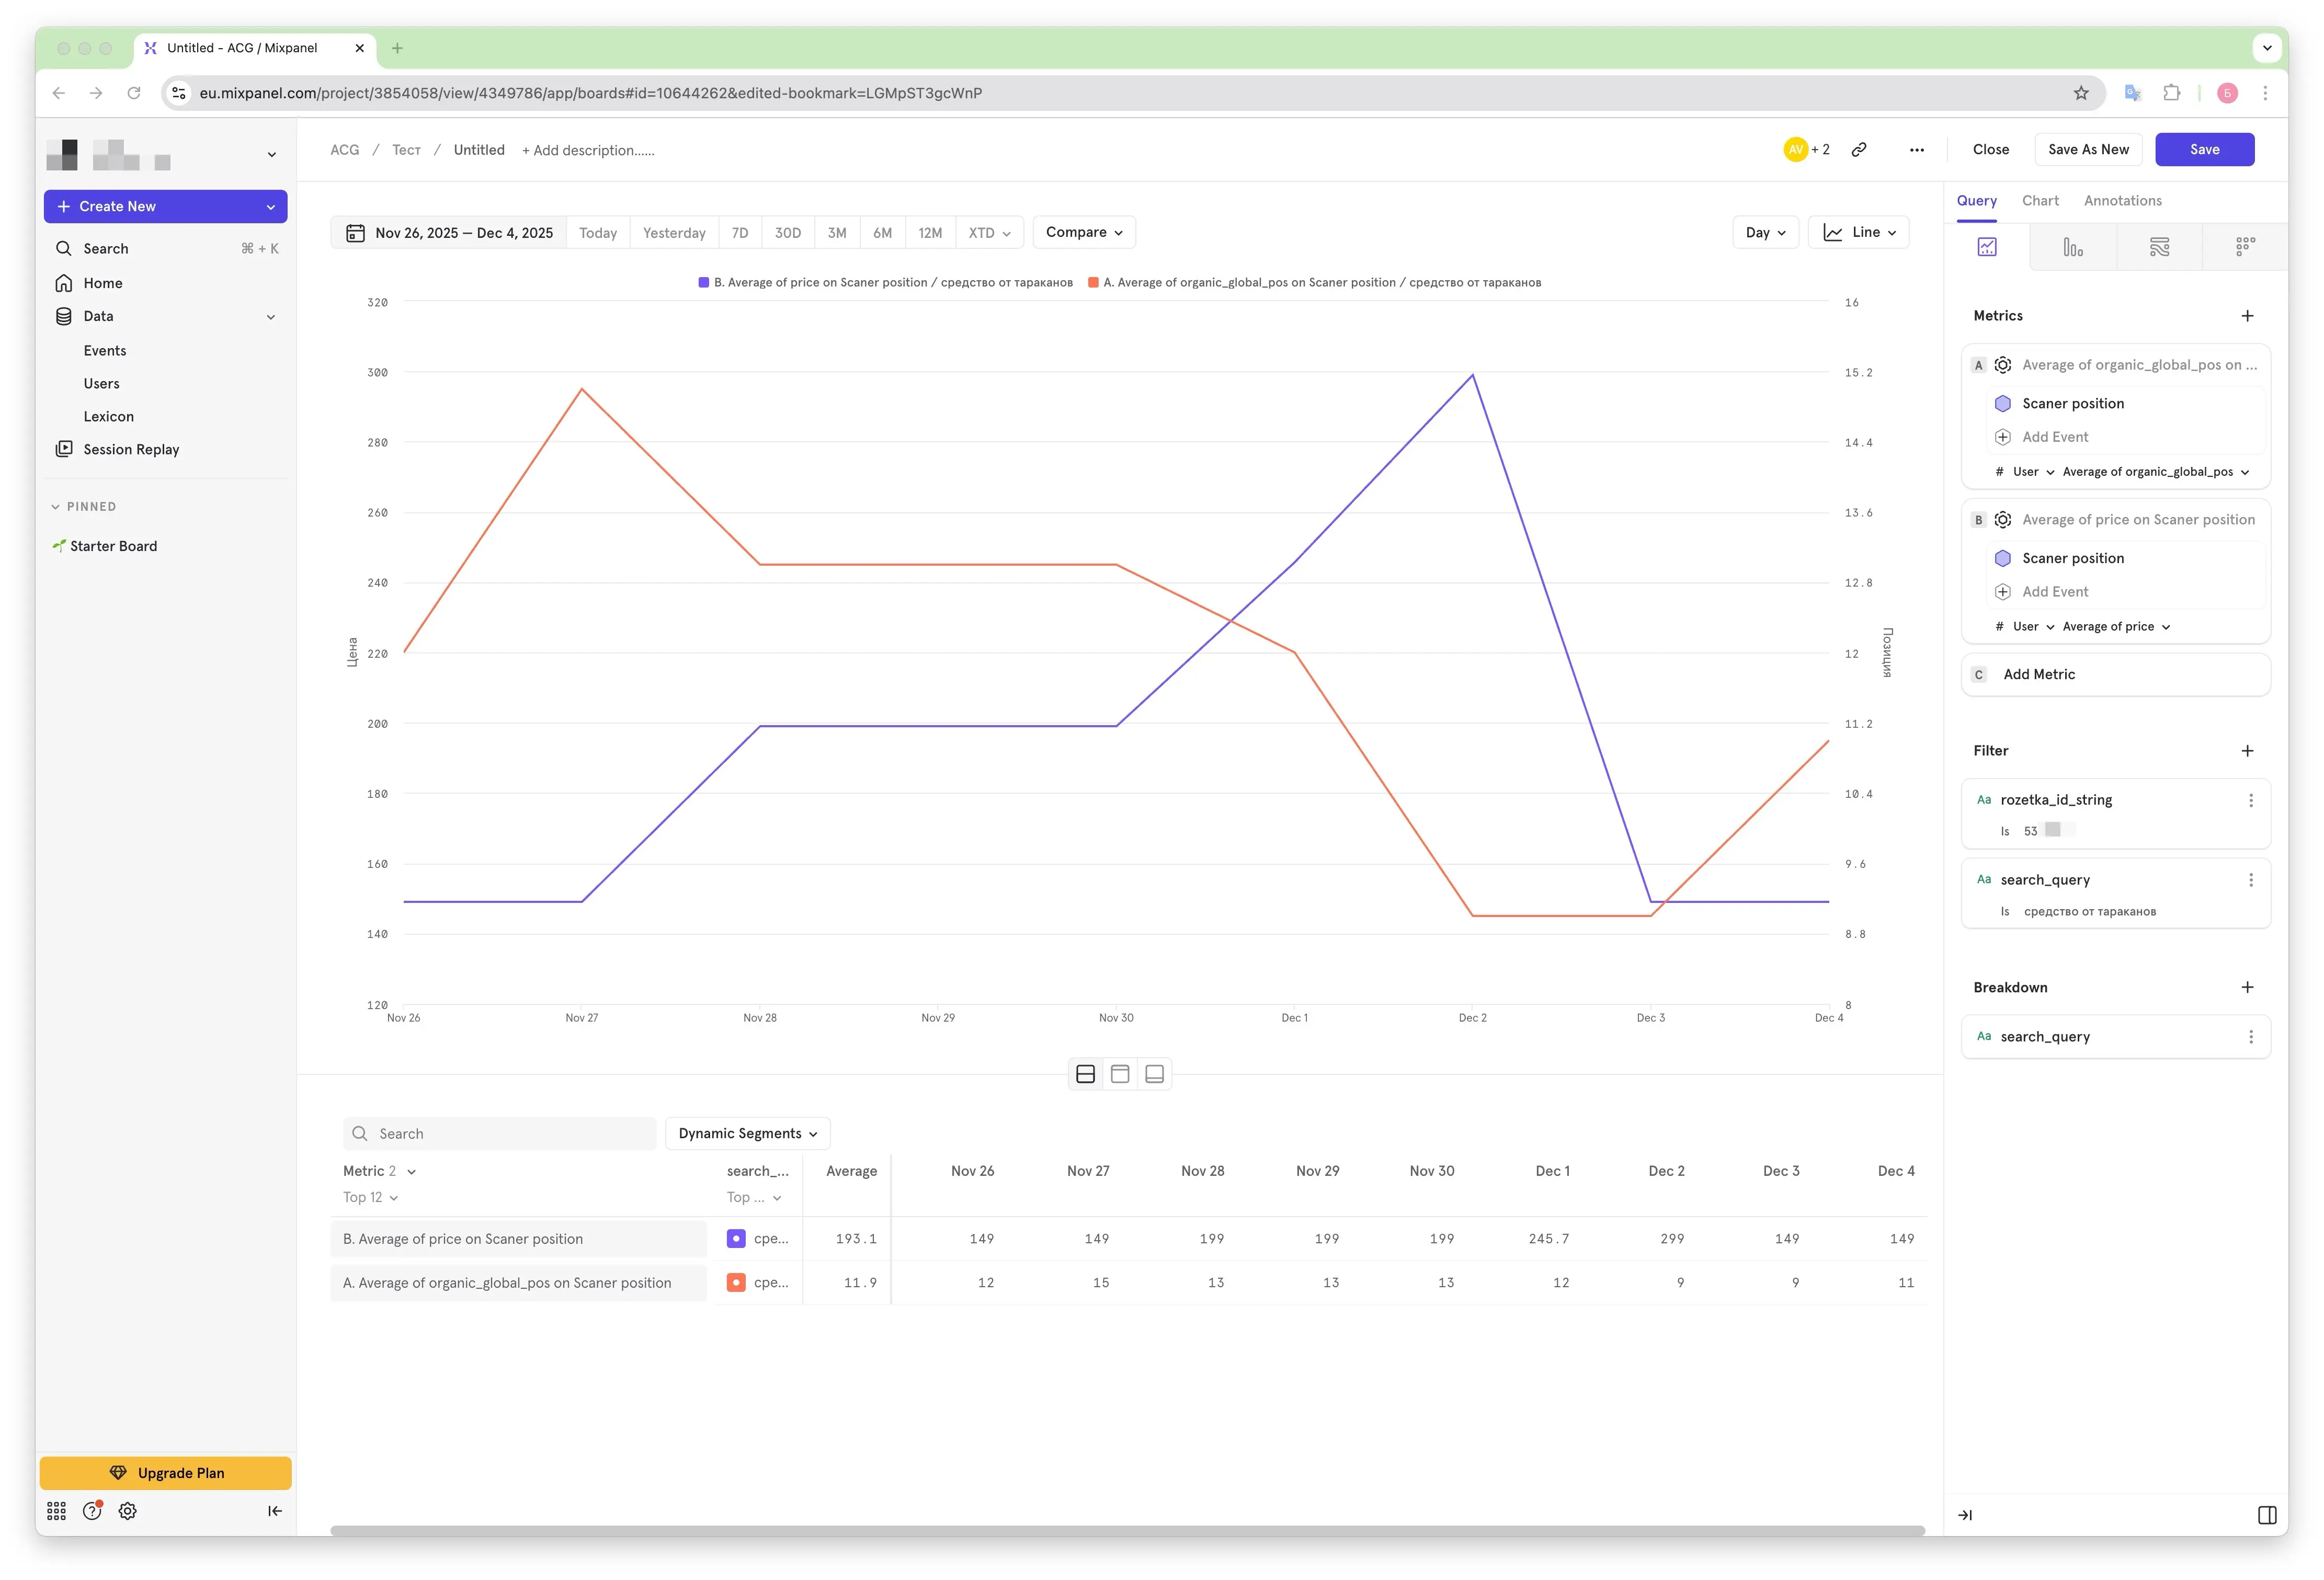The width and height of the screenshot is (2324, 1580).
Task: Switch to the Annotations tab
Action: click(2122, 201)
